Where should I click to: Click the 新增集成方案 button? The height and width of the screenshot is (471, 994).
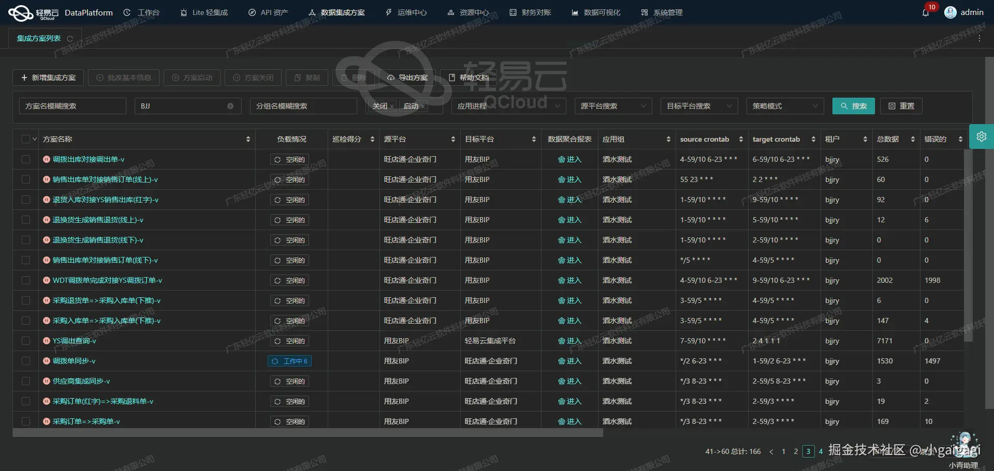pyautogui.click(x=48, y=78)
